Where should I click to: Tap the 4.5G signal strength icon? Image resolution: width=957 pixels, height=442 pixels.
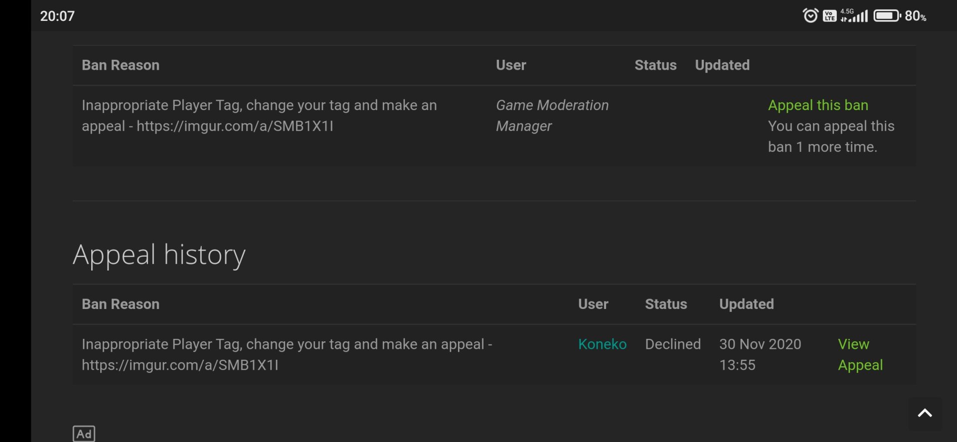coord(854,16)
